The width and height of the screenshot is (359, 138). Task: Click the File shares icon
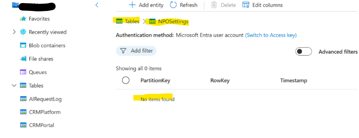(23, 59)
